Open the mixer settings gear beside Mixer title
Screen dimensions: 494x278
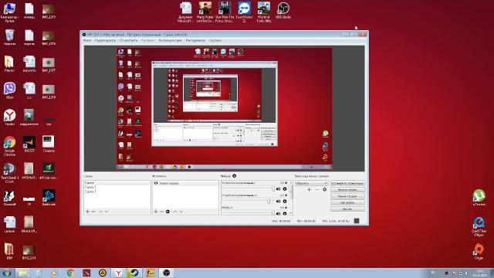coord(235,176)
